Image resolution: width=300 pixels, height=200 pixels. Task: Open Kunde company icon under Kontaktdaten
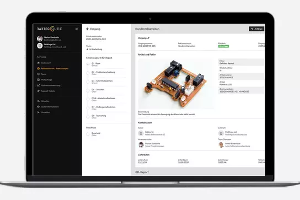141,133
